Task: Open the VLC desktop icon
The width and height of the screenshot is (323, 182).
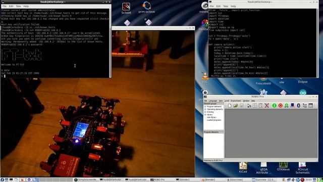Action: [x=204, y=77]
